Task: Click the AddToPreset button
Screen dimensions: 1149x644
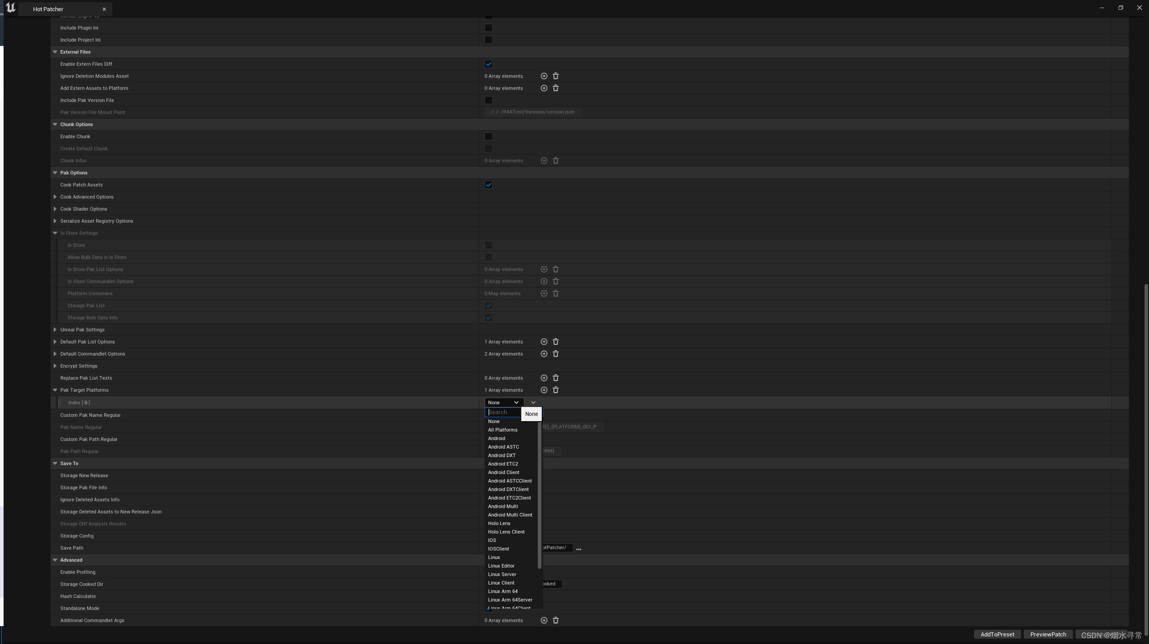Action: tap(997, 634)
